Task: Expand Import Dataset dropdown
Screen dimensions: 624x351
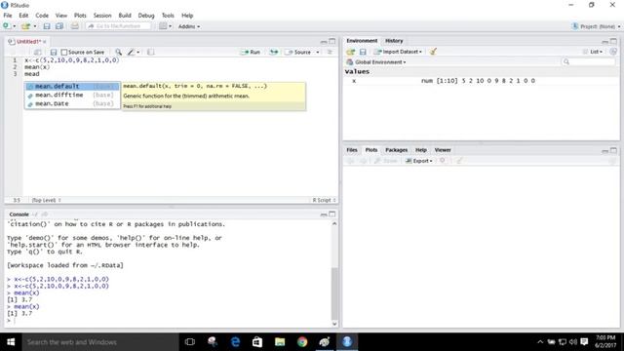Action: point(398,52)
